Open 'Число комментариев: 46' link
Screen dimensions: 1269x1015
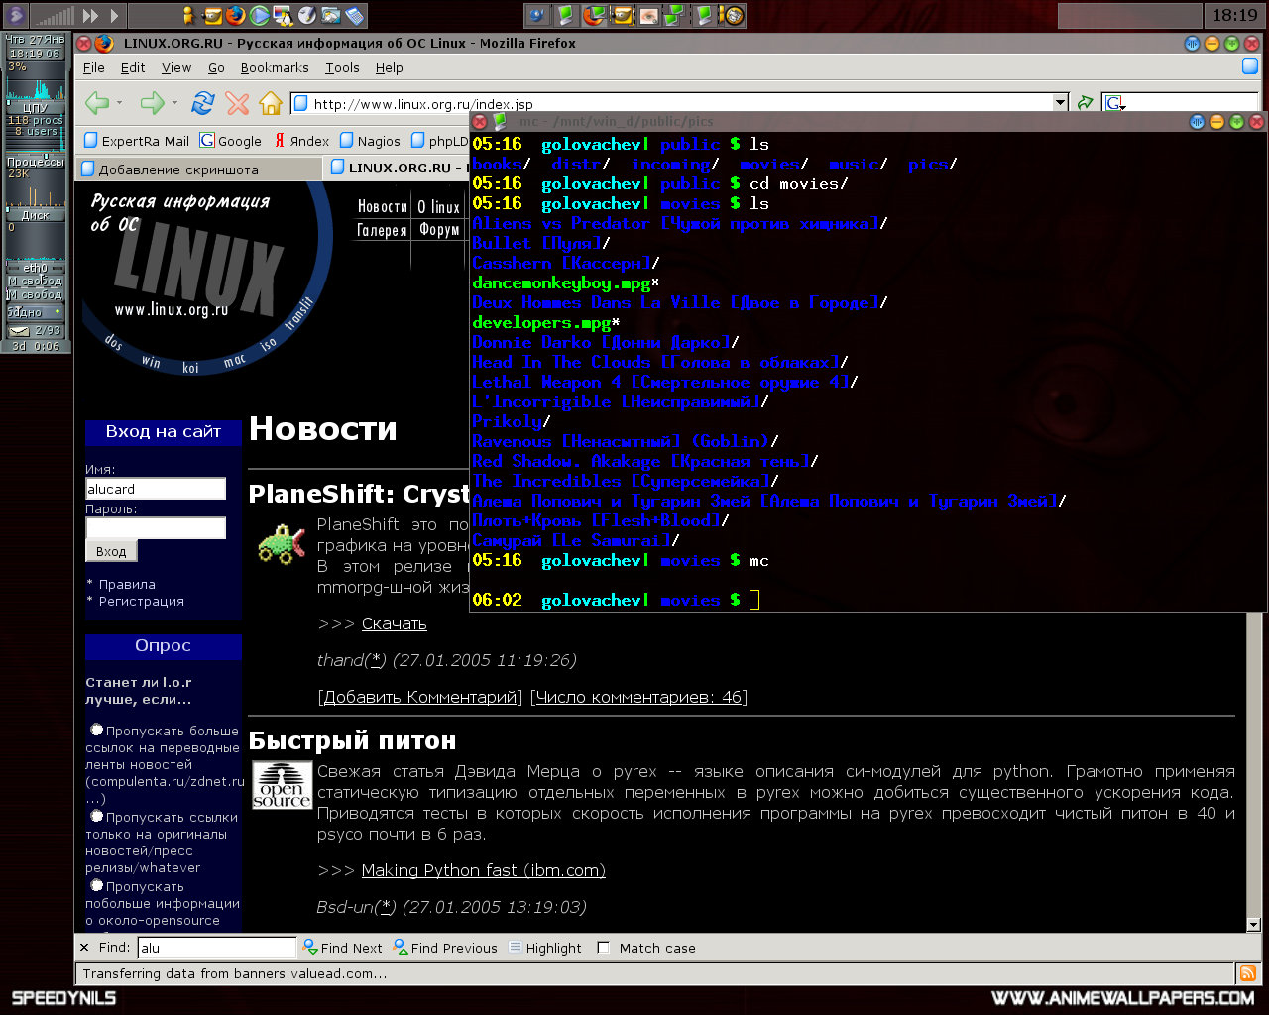pos(638,697)
